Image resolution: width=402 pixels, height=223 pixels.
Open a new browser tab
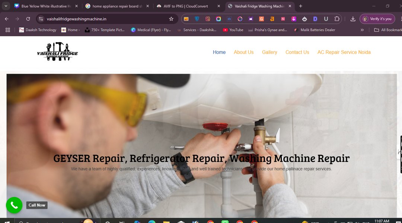click(x=300, y=6)
